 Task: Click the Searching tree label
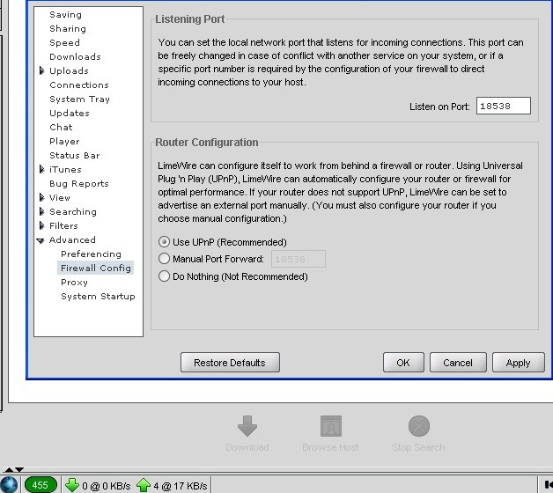point(73,212)
